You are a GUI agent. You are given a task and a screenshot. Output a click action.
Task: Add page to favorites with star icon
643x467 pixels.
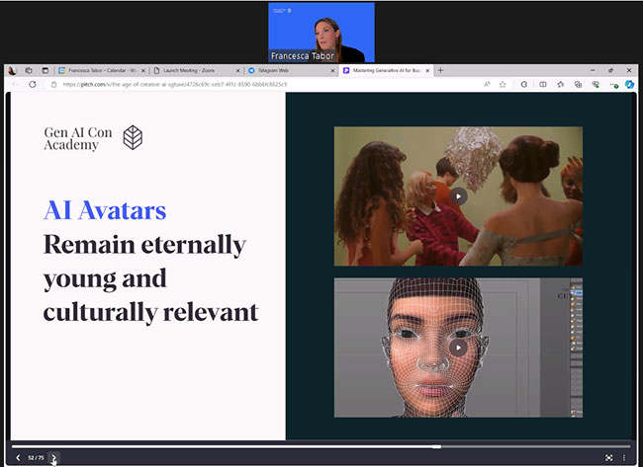pyautogui.click(x=503, y=84)
